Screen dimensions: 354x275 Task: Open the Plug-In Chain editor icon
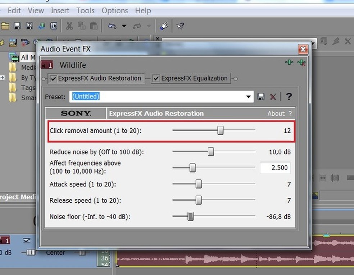coord(289,63)
